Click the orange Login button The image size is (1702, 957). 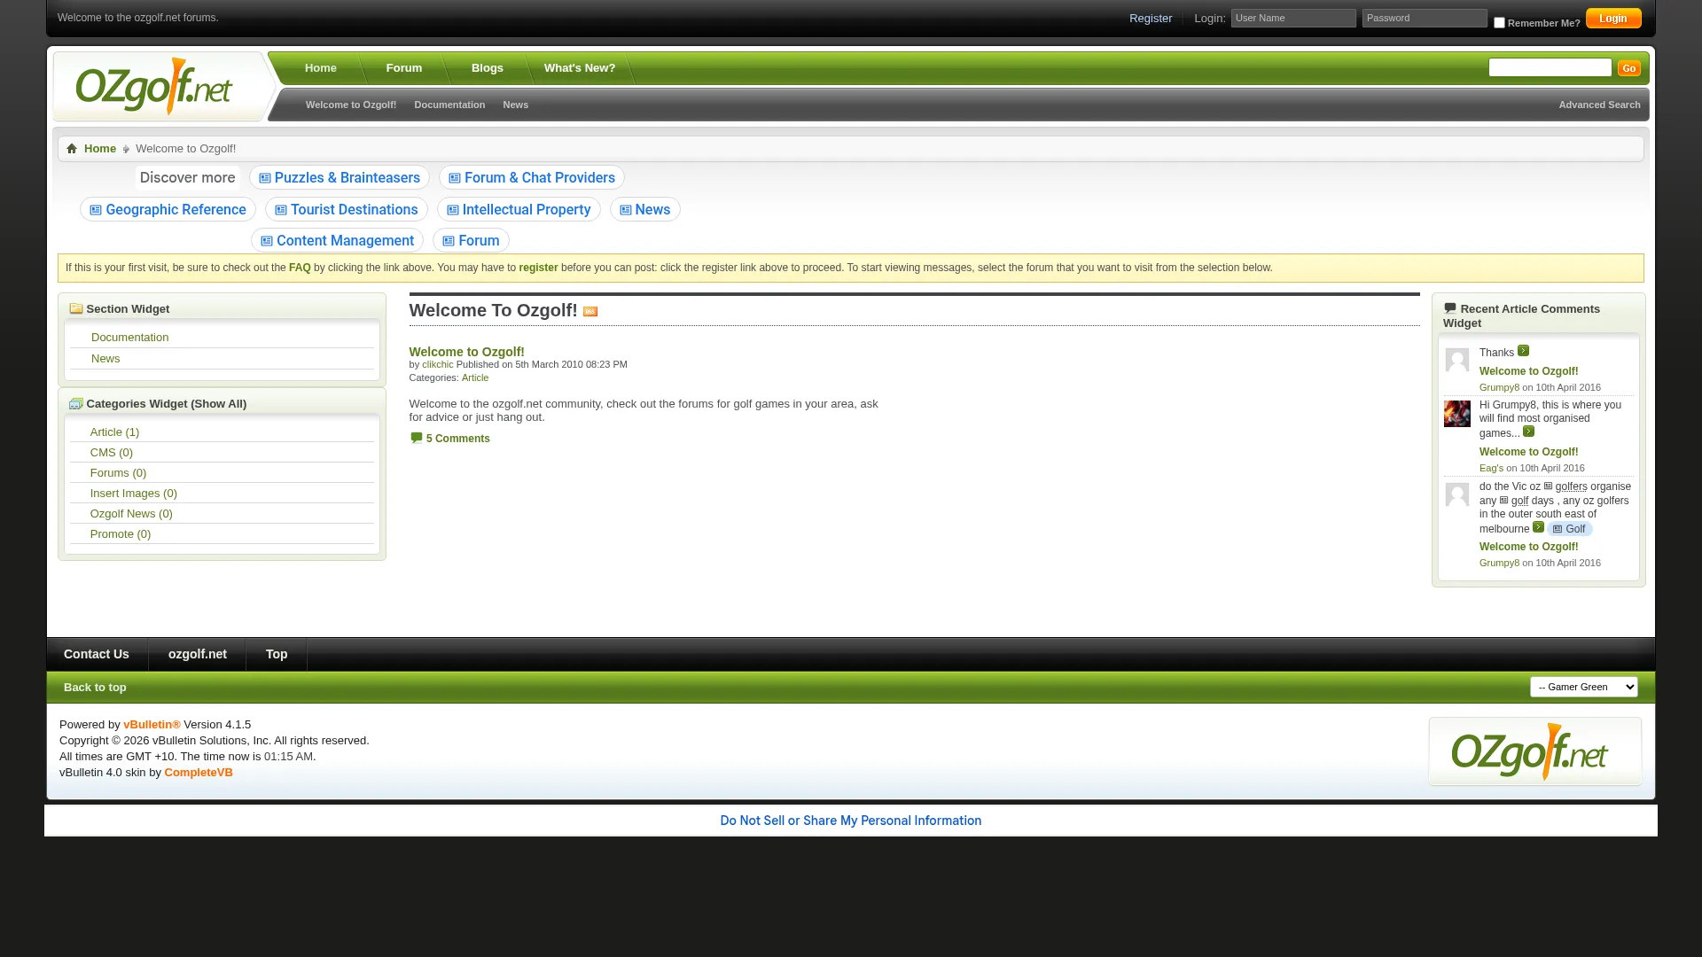[x=1613, y=19]
